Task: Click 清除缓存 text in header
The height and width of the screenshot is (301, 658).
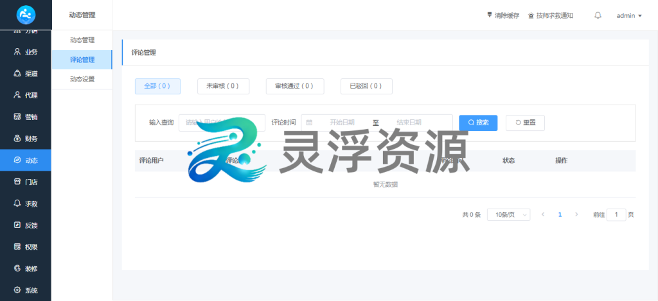Action: [x=507, y=15]
